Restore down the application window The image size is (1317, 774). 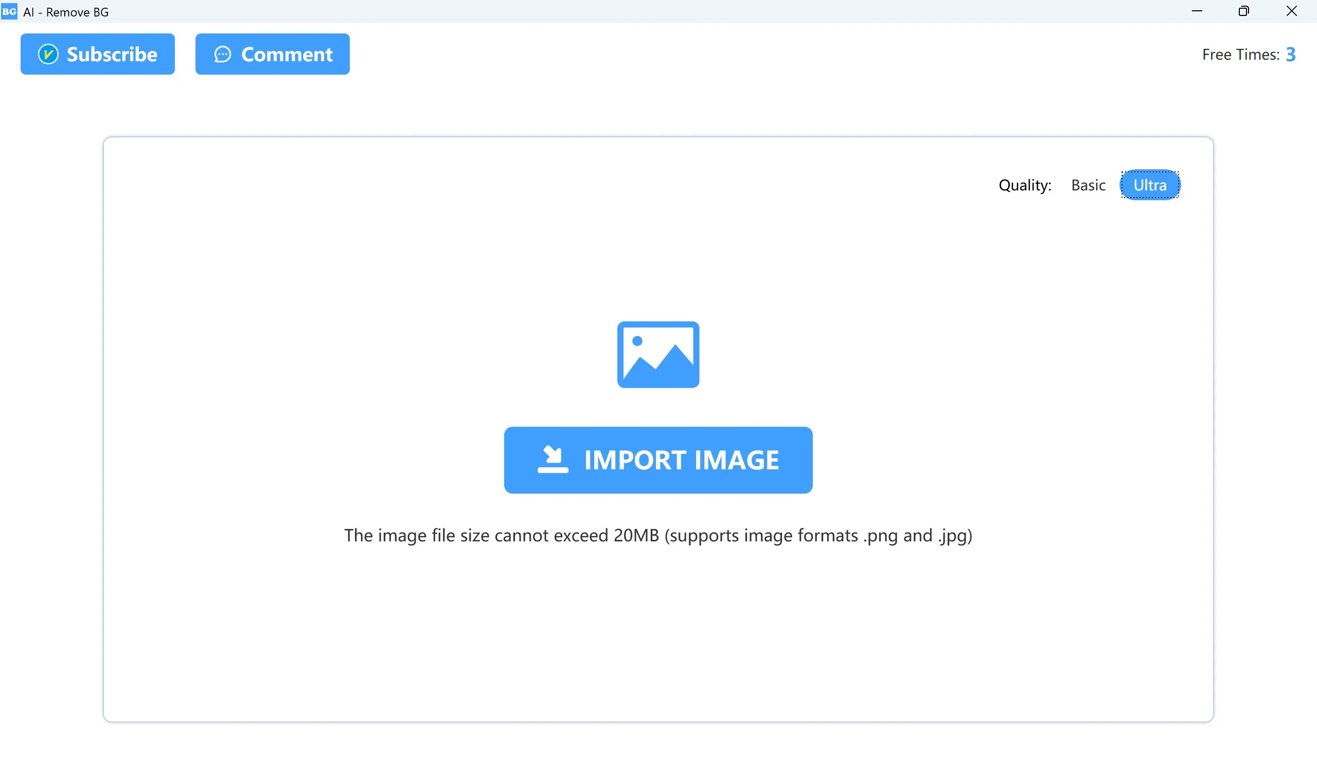[1244, 11]
